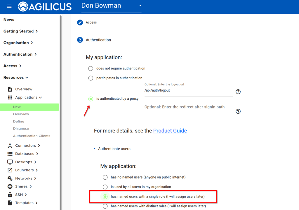Select 'has named users with distinct roles'

[x=105, y=206]
